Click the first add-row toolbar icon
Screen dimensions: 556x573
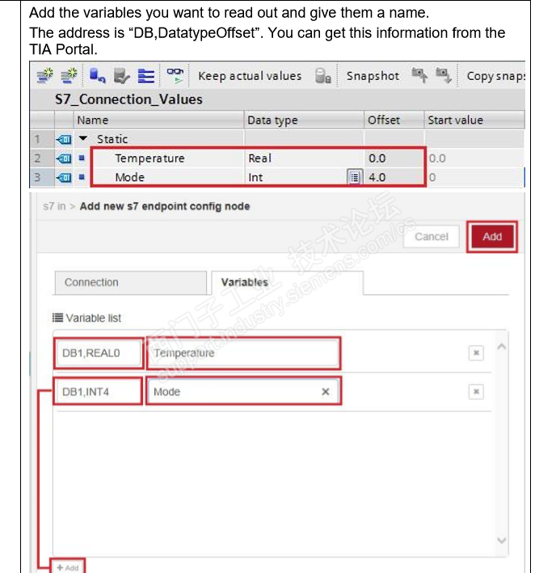[x=45, y=75]
